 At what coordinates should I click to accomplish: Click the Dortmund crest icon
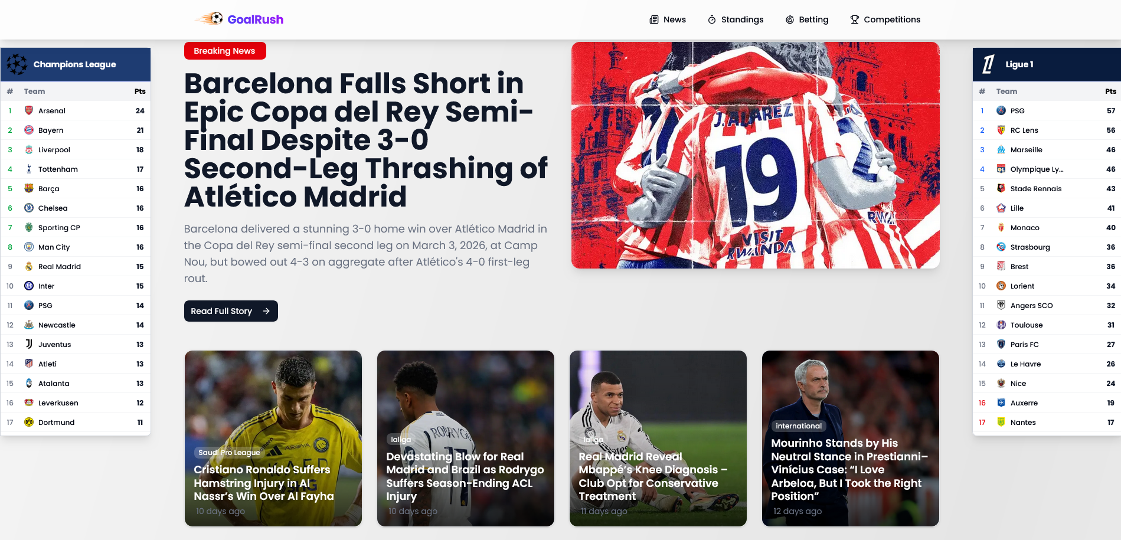pos(29,422)
